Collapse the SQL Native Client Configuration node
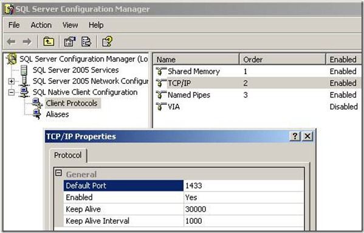Image resolution: width=364 pixels, height=233 pixels. click(11, 92)
